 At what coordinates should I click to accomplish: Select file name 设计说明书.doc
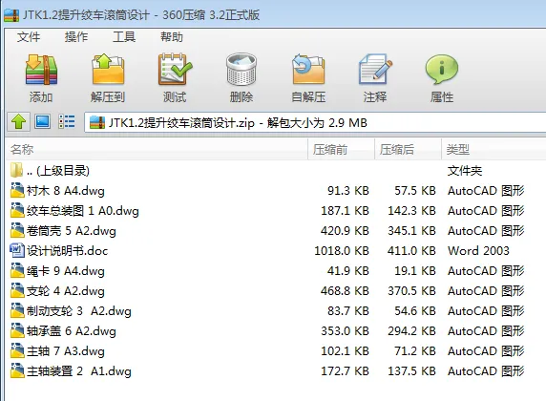coord(67,251)
